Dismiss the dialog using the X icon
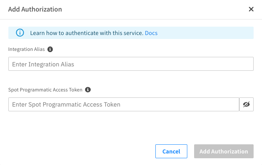Screen dimensions: 262x165 click(251, 9)
